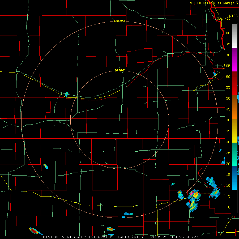Screen dimensions: 239x239
Task: Click the 'KUEX' radar site identifier
Action: pos(155,237)
